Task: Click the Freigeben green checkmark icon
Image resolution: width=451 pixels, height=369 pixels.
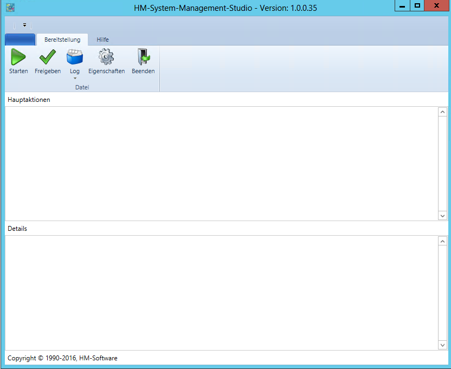Action: pyautogui.click(x=48, y=57)
